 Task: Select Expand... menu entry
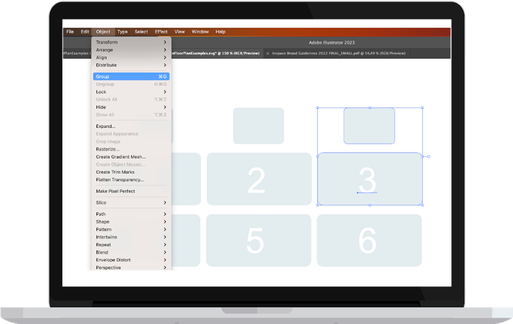pyautogui.click(x=131, y=126)
